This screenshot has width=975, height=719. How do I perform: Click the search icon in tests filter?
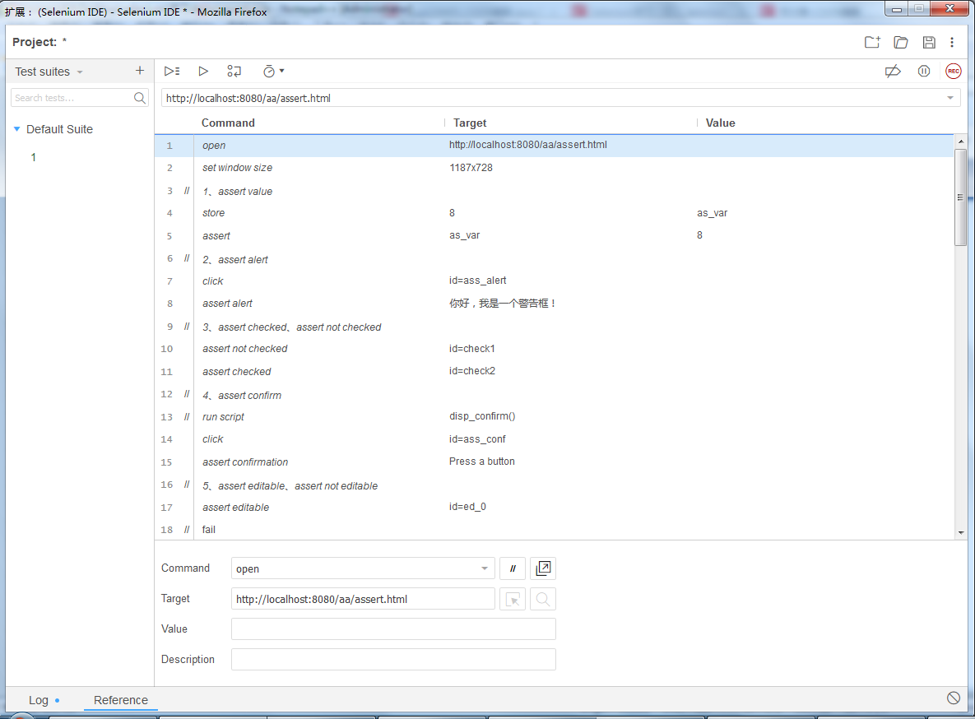[139, 98]
